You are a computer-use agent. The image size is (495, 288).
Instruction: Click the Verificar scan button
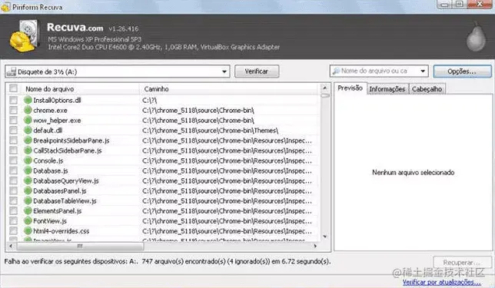(x=257, y=71)
